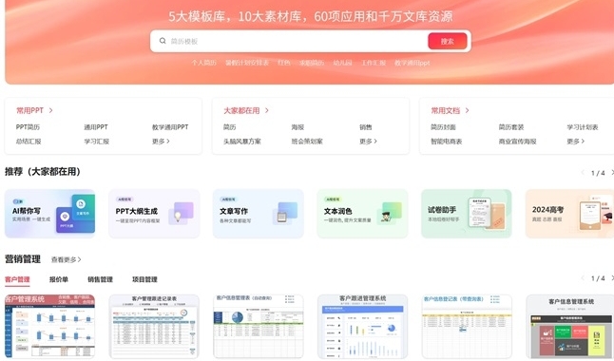Screen dimensions: 614x361
Task: Open the PPT大纲生成 lightbulb card
Action: pos(154,214)
